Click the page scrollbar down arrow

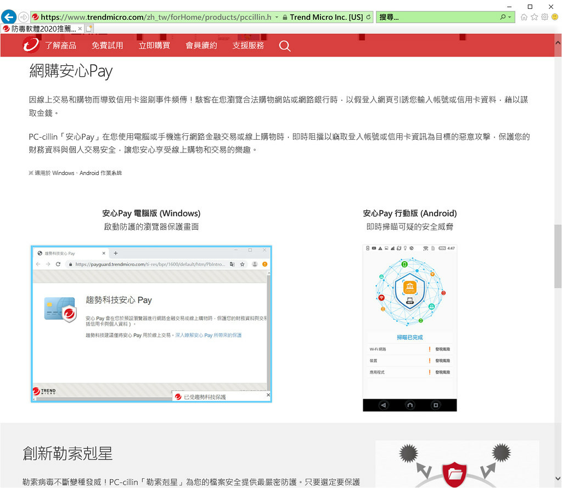click(x=558, y=478)
